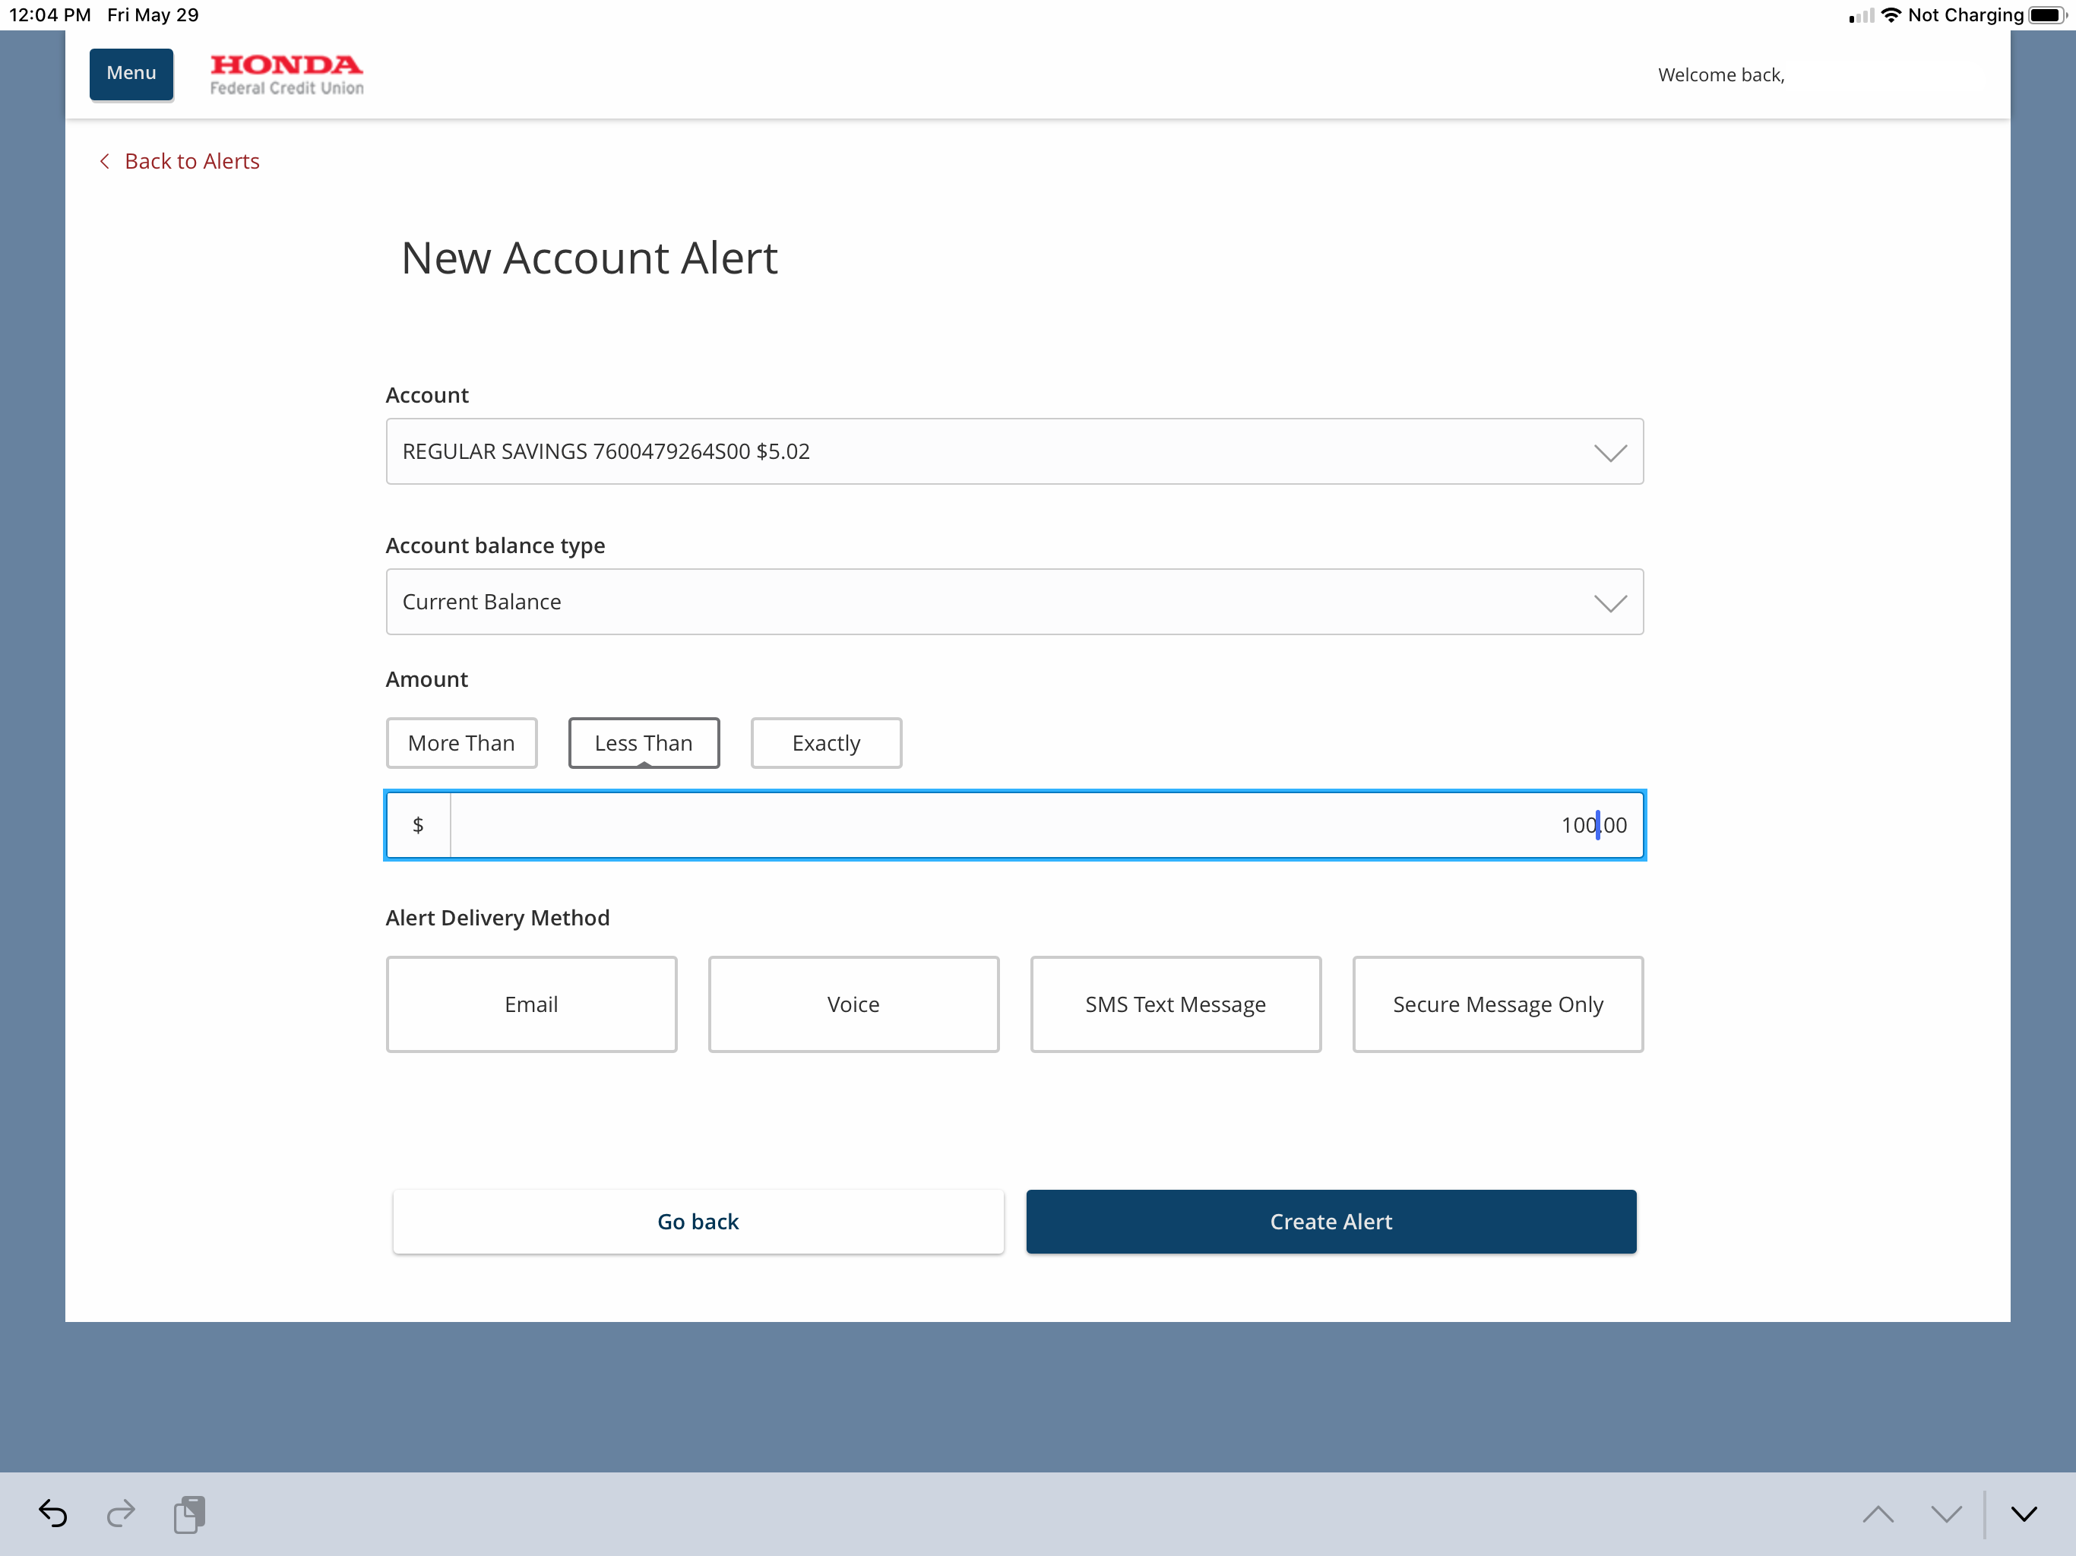
Task: Open the Account balance type dropdown
Action: coord(1014,602)
